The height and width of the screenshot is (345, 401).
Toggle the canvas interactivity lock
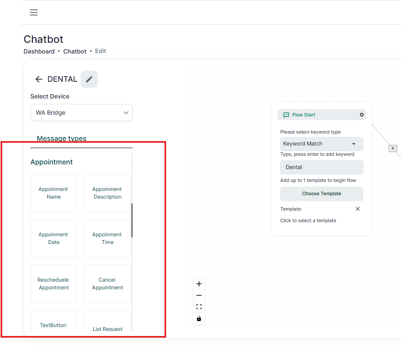coord(199,318)
